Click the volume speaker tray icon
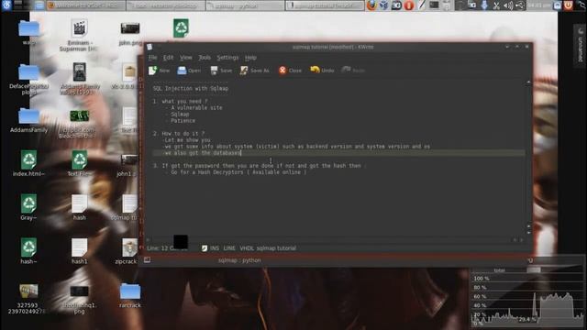This screenshot has height=330, width=587. click(x=508, y=5)
